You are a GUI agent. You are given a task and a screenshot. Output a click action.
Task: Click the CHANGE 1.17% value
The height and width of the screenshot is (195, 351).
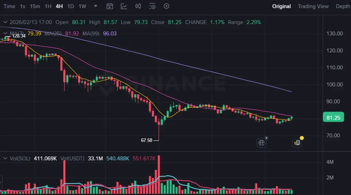coord(217,22)
